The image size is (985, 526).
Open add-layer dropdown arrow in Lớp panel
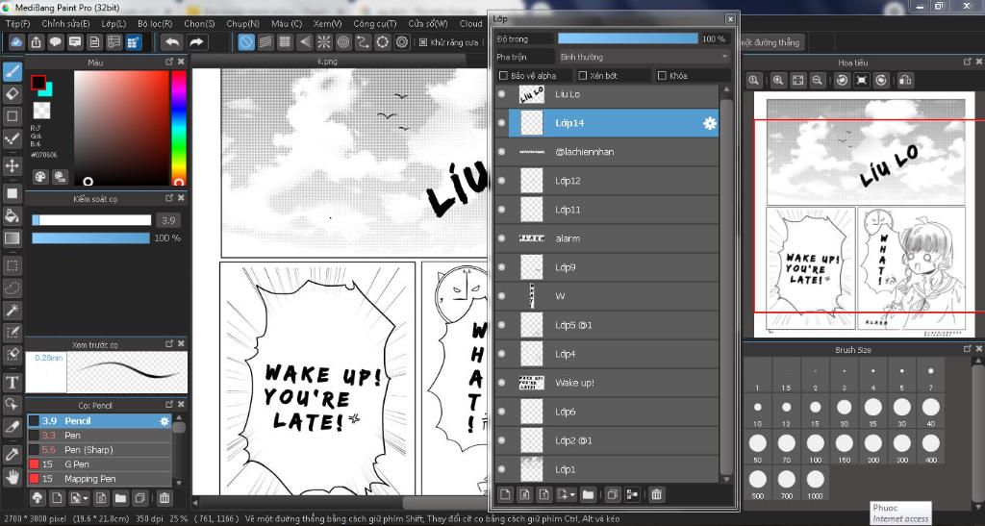pyautogui.click(x=571, y=495)
